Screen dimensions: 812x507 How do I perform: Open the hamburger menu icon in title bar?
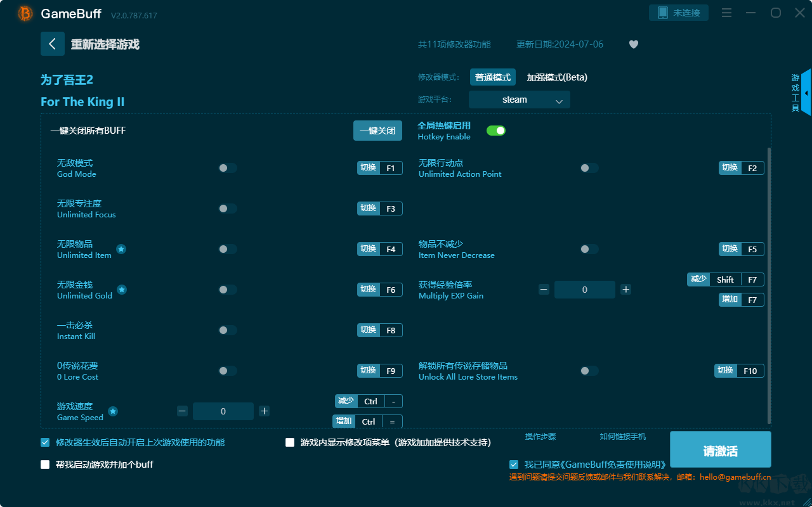click(727, 13)
